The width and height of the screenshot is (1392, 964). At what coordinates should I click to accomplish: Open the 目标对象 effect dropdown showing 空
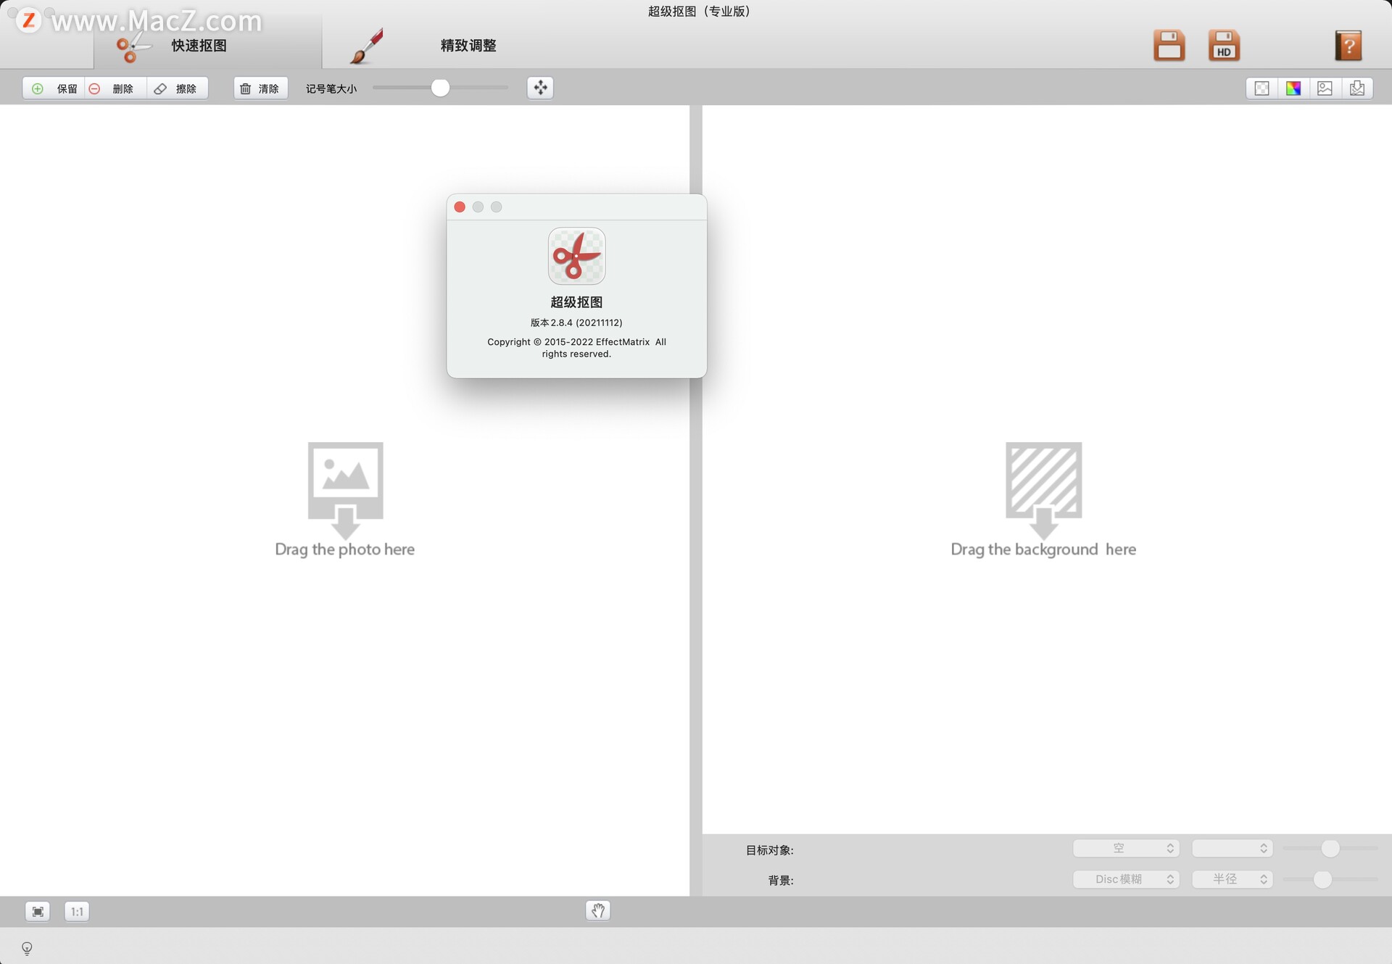pos(1126,848)
